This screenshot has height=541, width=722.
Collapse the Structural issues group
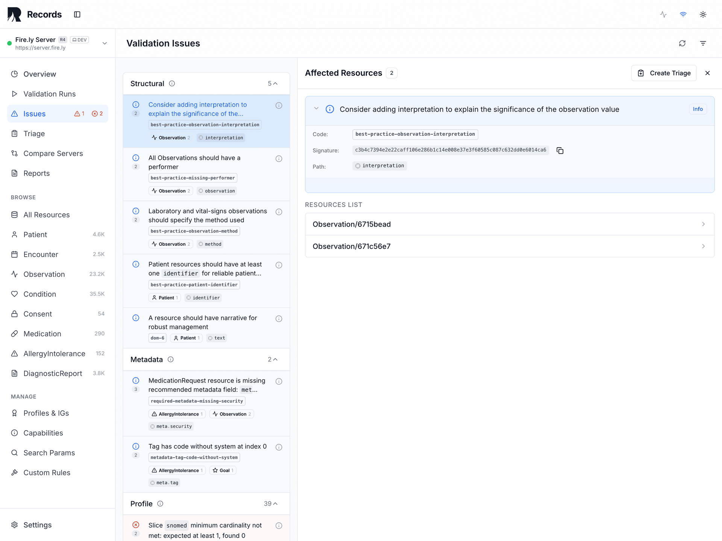pyautogui.click(x=276, y=83)
